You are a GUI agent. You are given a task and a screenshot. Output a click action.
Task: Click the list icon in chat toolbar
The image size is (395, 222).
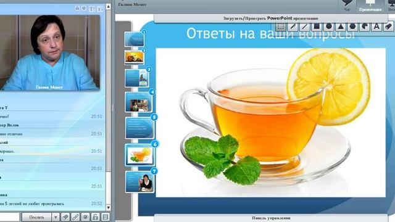106,217
